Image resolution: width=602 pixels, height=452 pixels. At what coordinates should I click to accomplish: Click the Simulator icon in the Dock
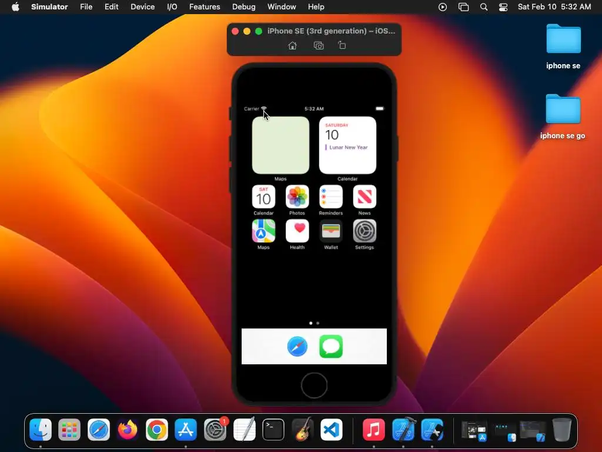pyautogui.click(x=432, y=430)
